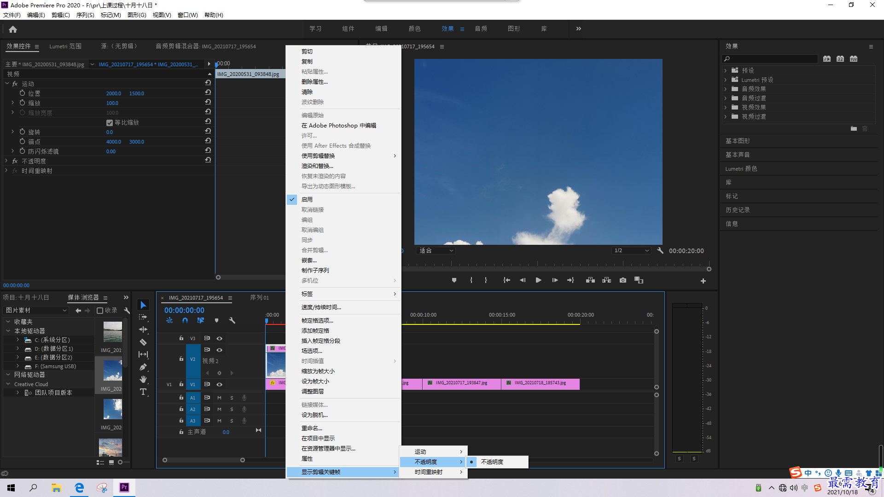
Task: Click the Add Marker button in monitor
Action: point(454,280)
